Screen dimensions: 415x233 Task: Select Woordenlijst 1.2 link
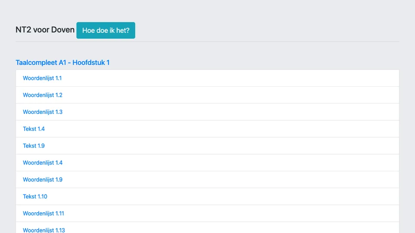[43, 95]
